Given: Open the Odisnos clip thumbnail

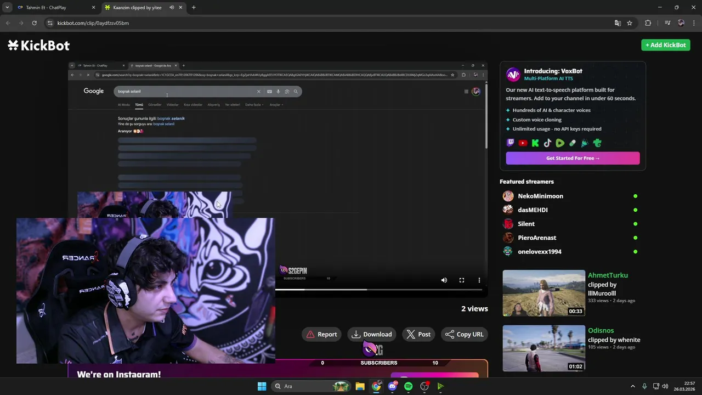Looking at the screenshot, I should point(544,348).
